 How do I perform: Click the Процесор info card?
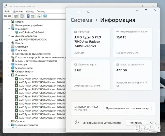click(x=91, y=42)
